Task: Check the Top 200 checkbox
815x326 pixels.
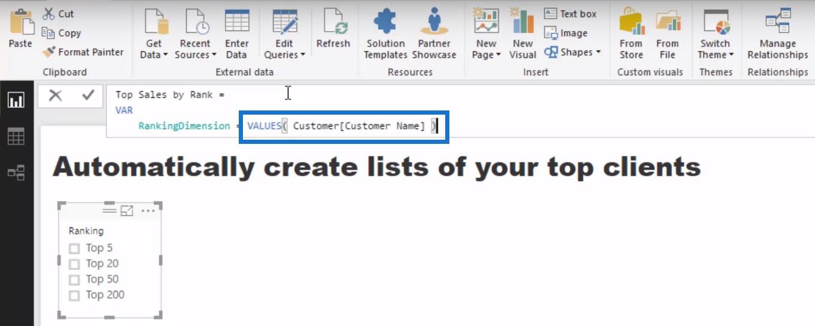Action: point(74,295)
